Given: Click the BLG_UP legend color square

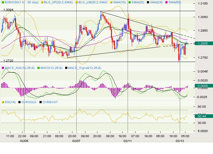Looking at the screenshot, I should click(x=42, y=2).
